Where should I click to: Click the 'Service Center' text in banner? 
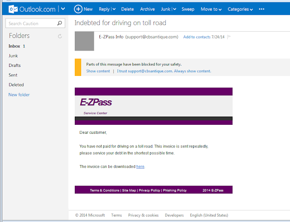pos(95,113)
